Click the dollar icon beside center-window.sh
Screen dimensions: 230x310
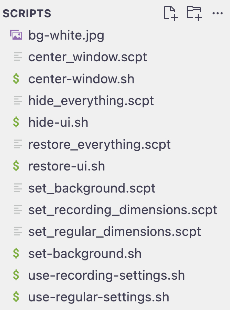click(x=16, y=79)
